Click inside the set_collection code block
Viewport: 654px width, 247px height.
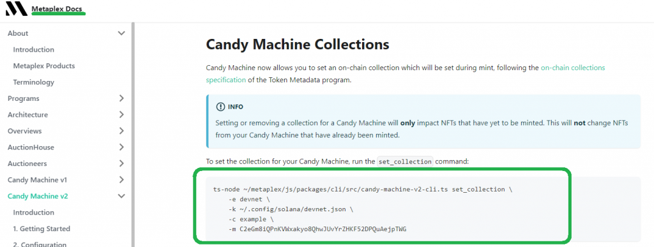(x=423, y=209)
